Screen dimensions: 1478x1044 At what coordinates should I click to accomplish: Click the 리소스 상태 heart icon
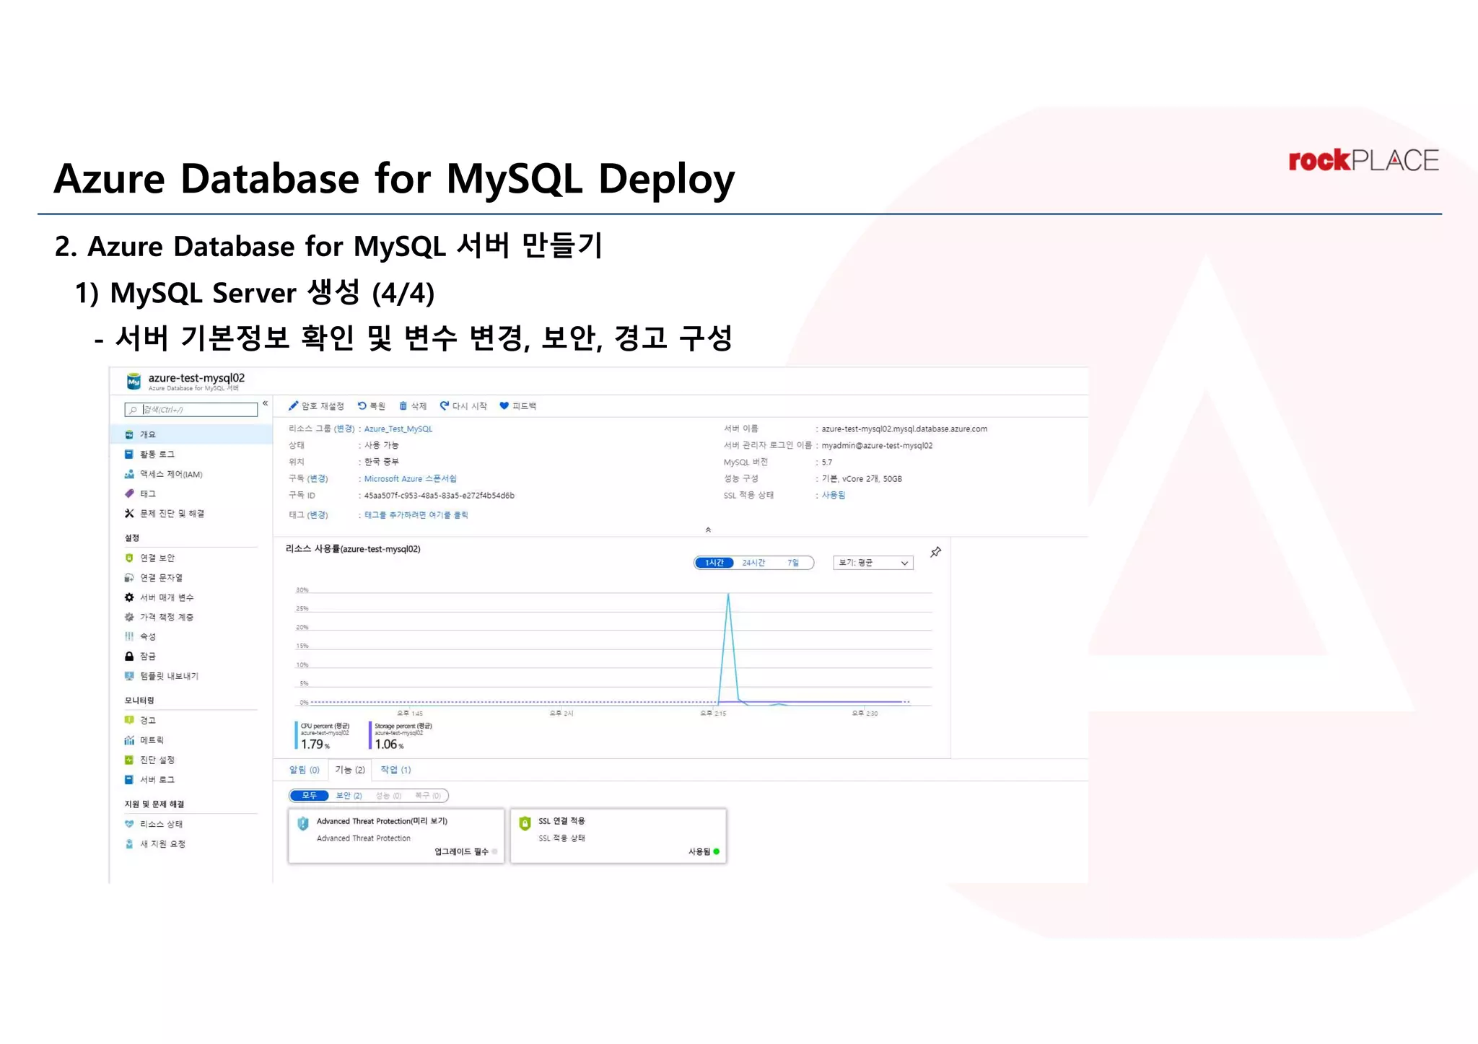click(129, 824)
